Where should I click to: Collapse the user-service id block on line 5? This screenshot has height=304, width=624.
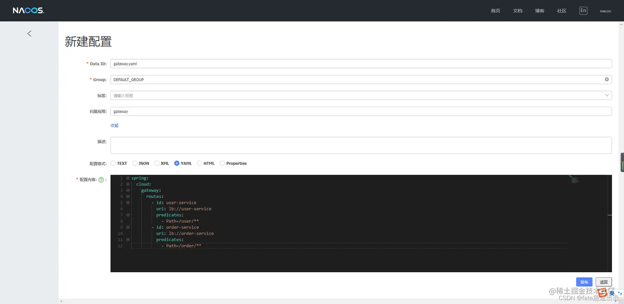(128, 203)
